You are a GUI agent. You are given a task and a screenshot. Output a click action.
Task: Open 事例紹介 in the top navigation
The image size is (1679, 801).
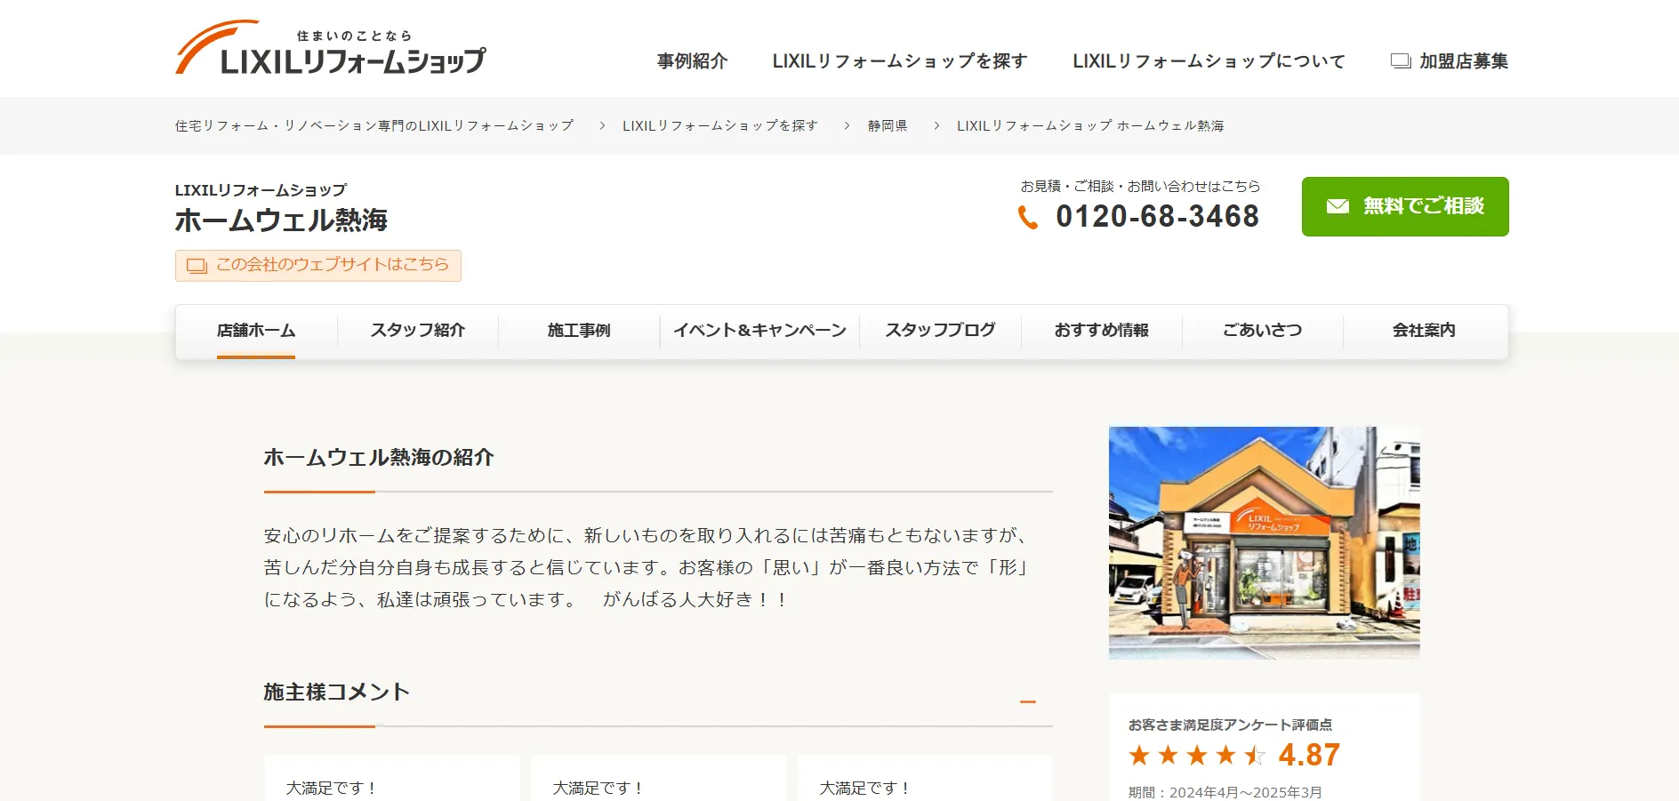pyautogui.click(x=692, y=61)
